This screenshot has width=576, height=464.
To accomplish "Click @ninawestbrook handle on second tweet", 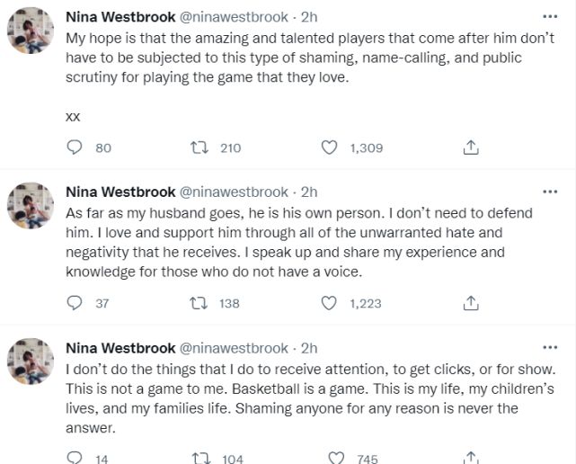I will (237, 192).
